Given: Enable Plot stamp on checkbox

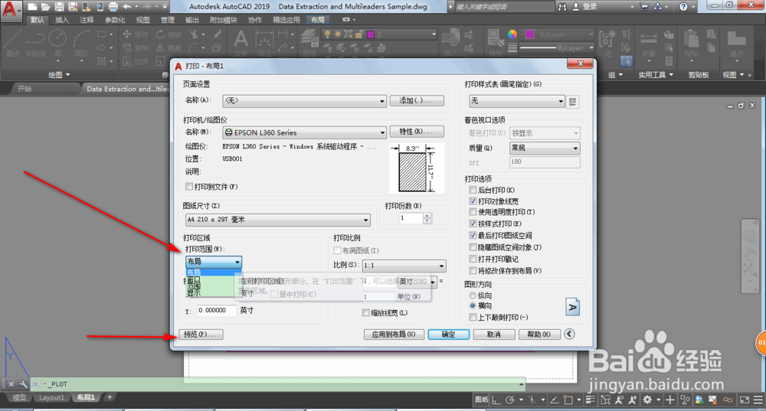Looking at the screenshot, I should 473,259.
